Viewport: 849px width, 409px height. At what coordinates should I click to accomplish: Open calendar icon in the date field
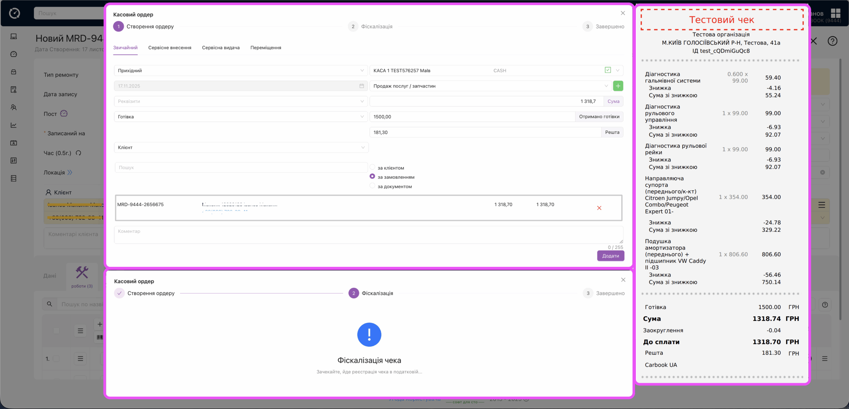[361, 86]
